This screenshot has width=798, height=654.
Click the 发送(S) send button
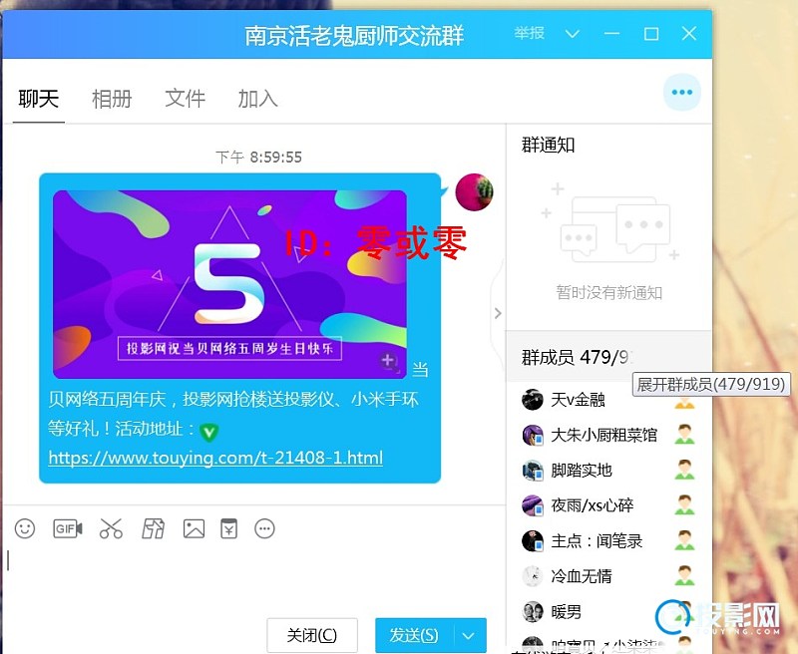(x=414, y=635)
